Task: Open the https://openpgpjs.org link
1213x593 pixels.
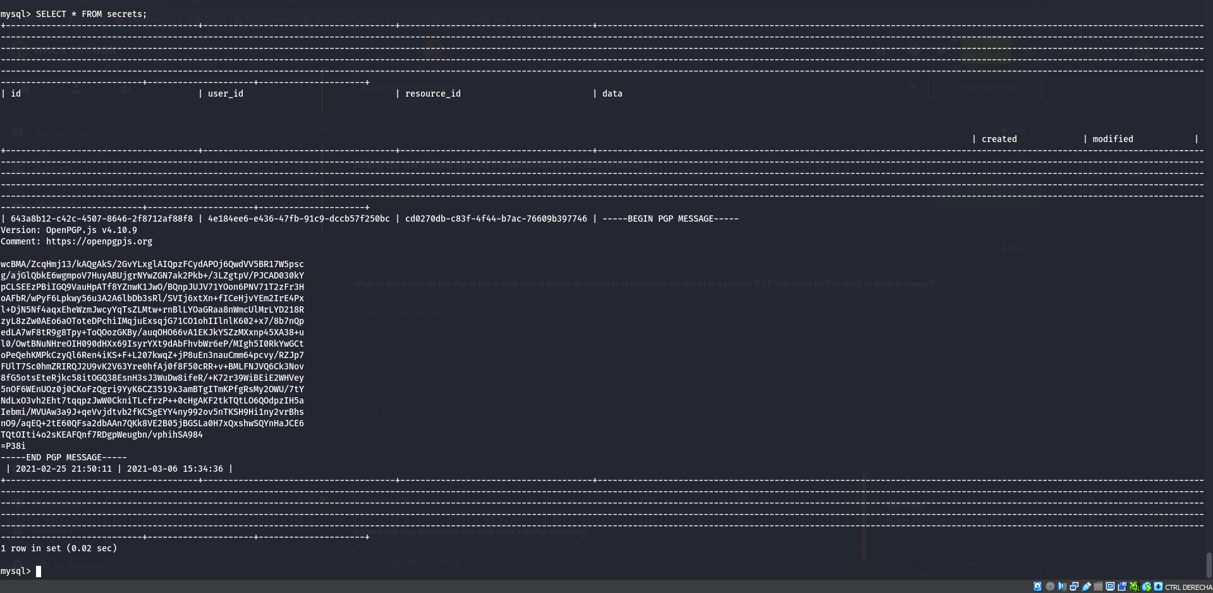Action: [x=99, y=241]
